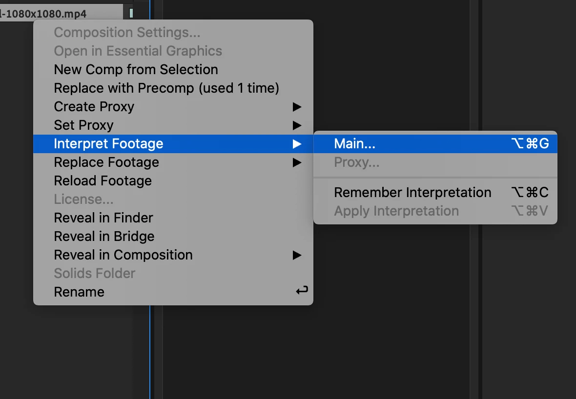Open the Replace Footage submenu arrow
The height and width of the screenshot is (399, 576).
click(x=297, y=162)
